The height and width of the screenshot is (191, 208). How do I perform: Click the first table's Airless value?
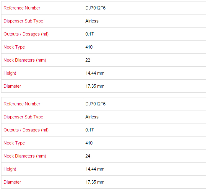coord(92,21)
